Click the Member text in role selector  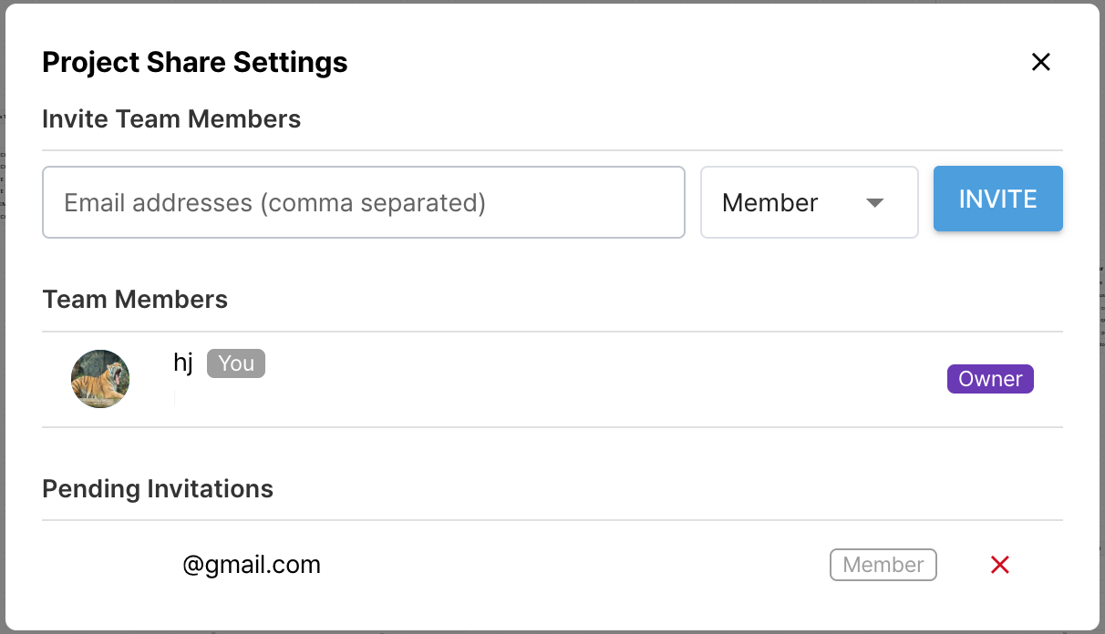[770, 202]
